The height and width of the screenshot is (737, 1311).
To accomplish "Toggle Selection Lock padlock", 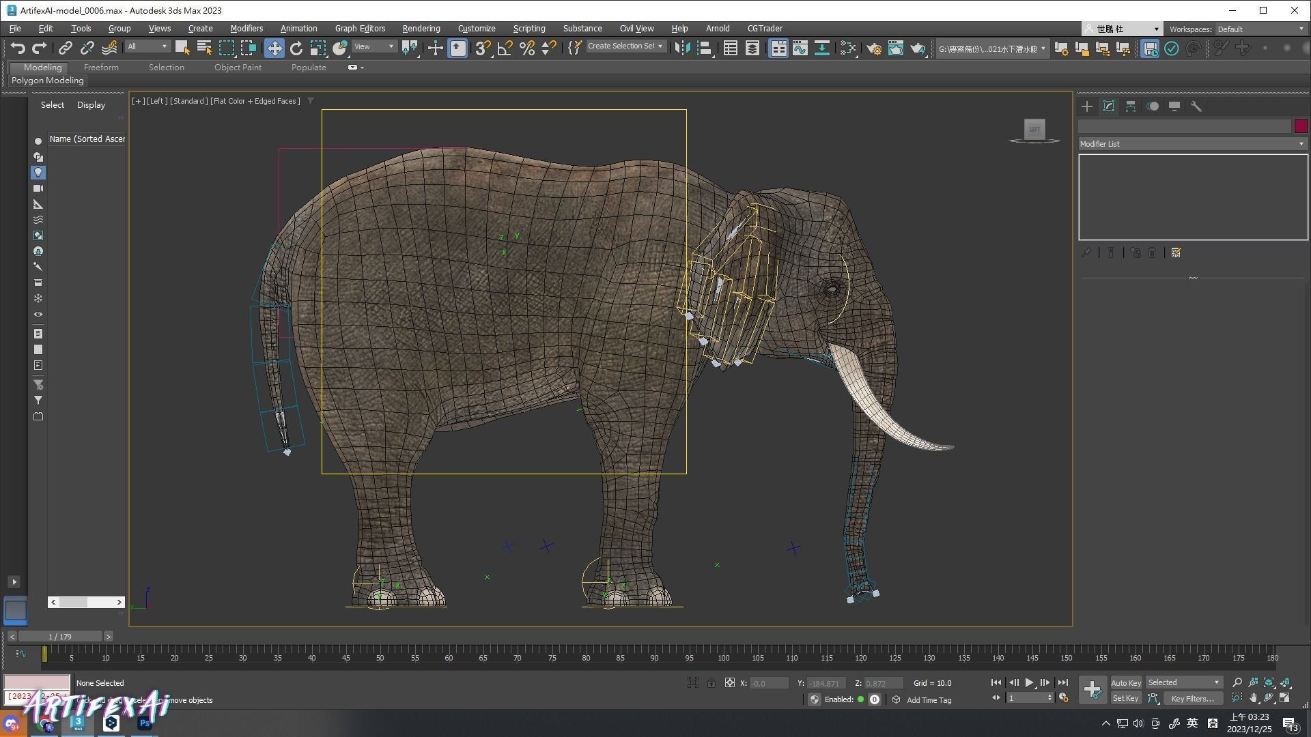I will 711,682.
